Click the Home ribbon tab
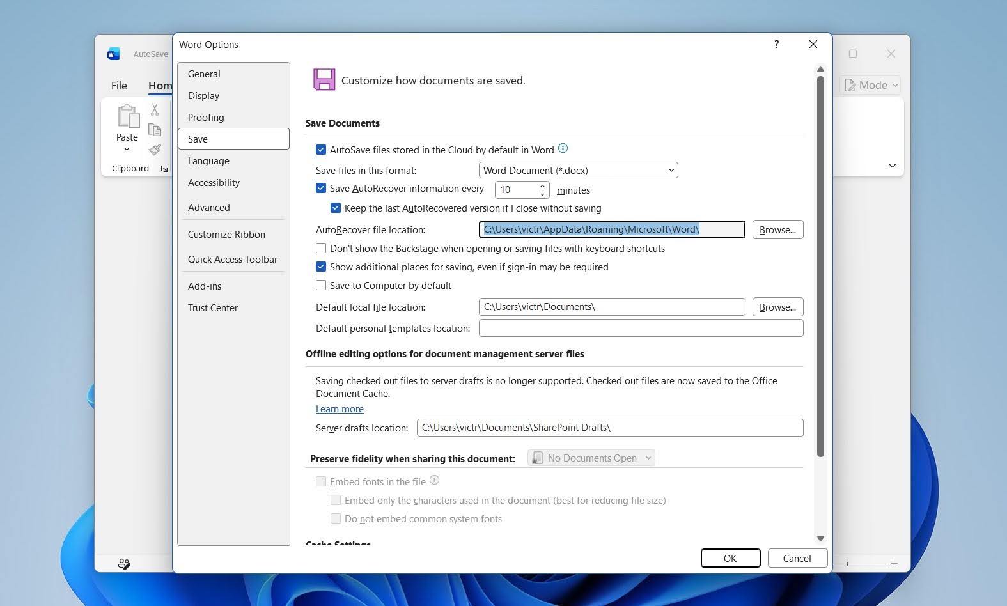Image resolution: width=1007 pixels, height=606 pixels. tap(160, 86)
